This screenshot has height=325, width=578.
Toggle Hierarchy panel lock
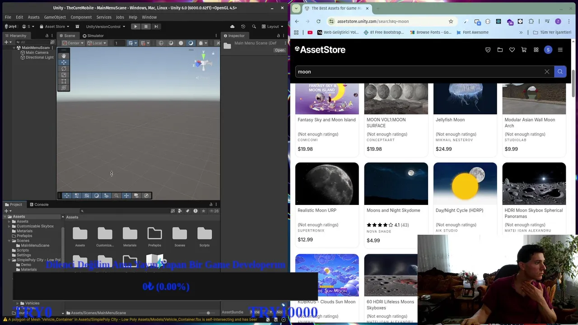47,36
